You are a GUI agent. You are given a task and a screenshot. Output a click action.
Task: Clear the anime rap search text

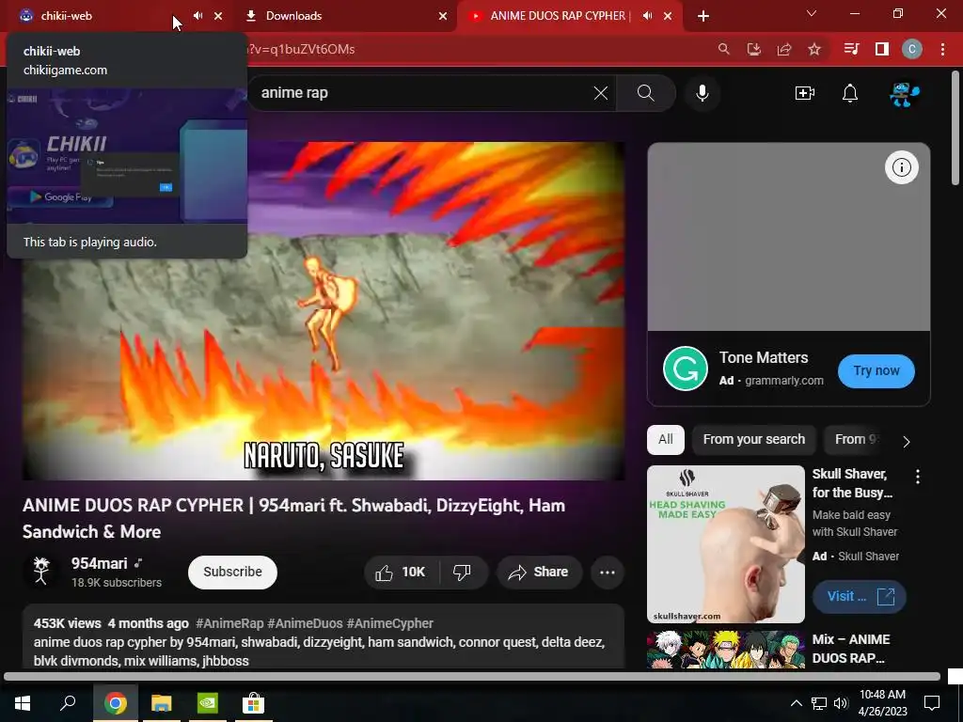(x=601, y=93)
